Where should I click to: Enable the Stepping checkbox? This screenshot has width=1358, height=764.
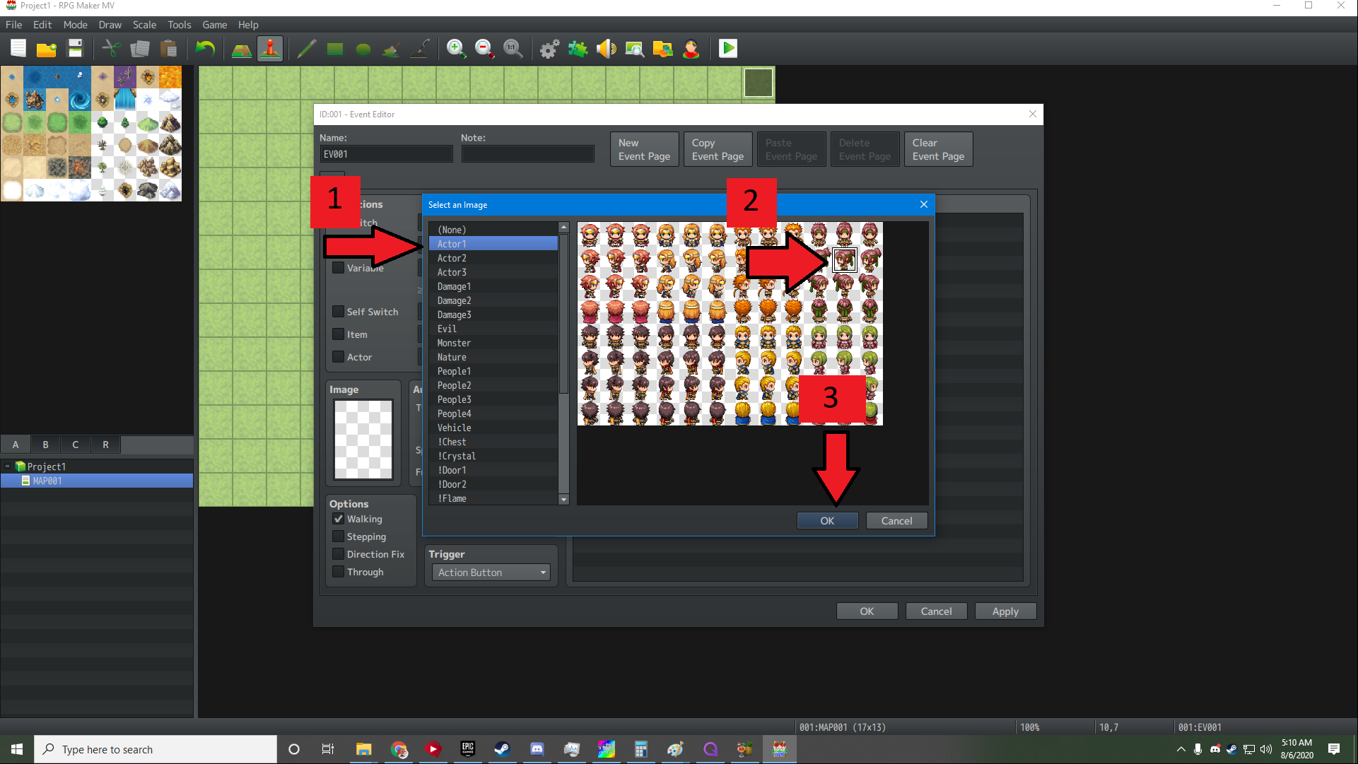[x=339, y=536]
